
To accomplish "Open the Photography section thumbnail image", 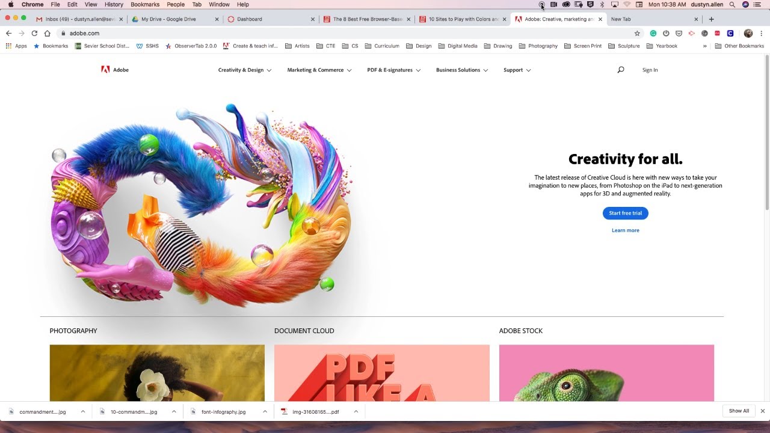I will (157, 373).
